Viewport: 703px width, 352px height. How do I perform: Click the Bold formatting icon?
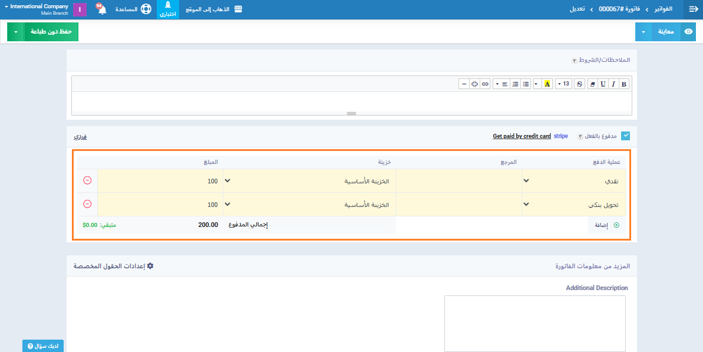pyautogui.click(x=624, y=84)
